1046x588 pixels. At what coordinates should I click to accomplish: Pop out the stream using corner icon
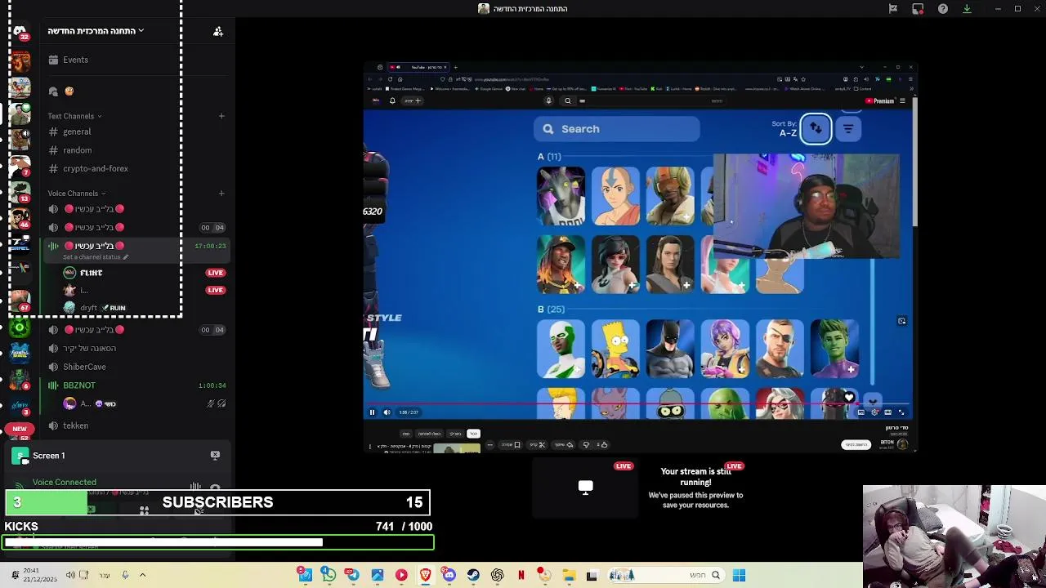[902, 321]
